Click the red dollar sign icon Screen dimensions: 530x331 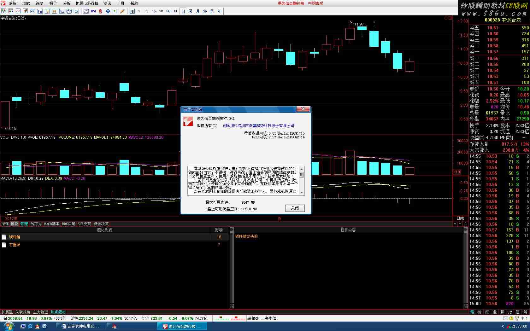coord(101,11)
